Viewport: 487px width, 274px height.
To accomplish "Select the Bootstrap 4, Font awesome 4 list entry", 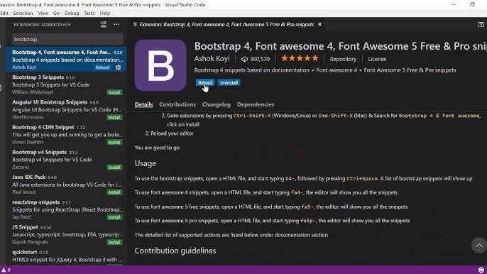I will [67, 60].
